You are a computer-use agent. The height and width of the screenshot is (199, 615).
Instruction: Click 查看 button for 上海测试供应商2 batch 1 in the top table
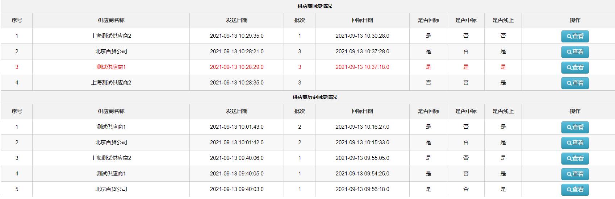(x=575, y=36)
